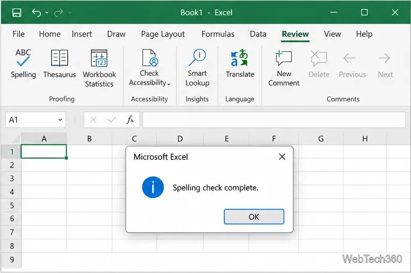Screen dimensions: 411x273
Task: Run the Spelling check tool
Action: [x=23, y=64]
